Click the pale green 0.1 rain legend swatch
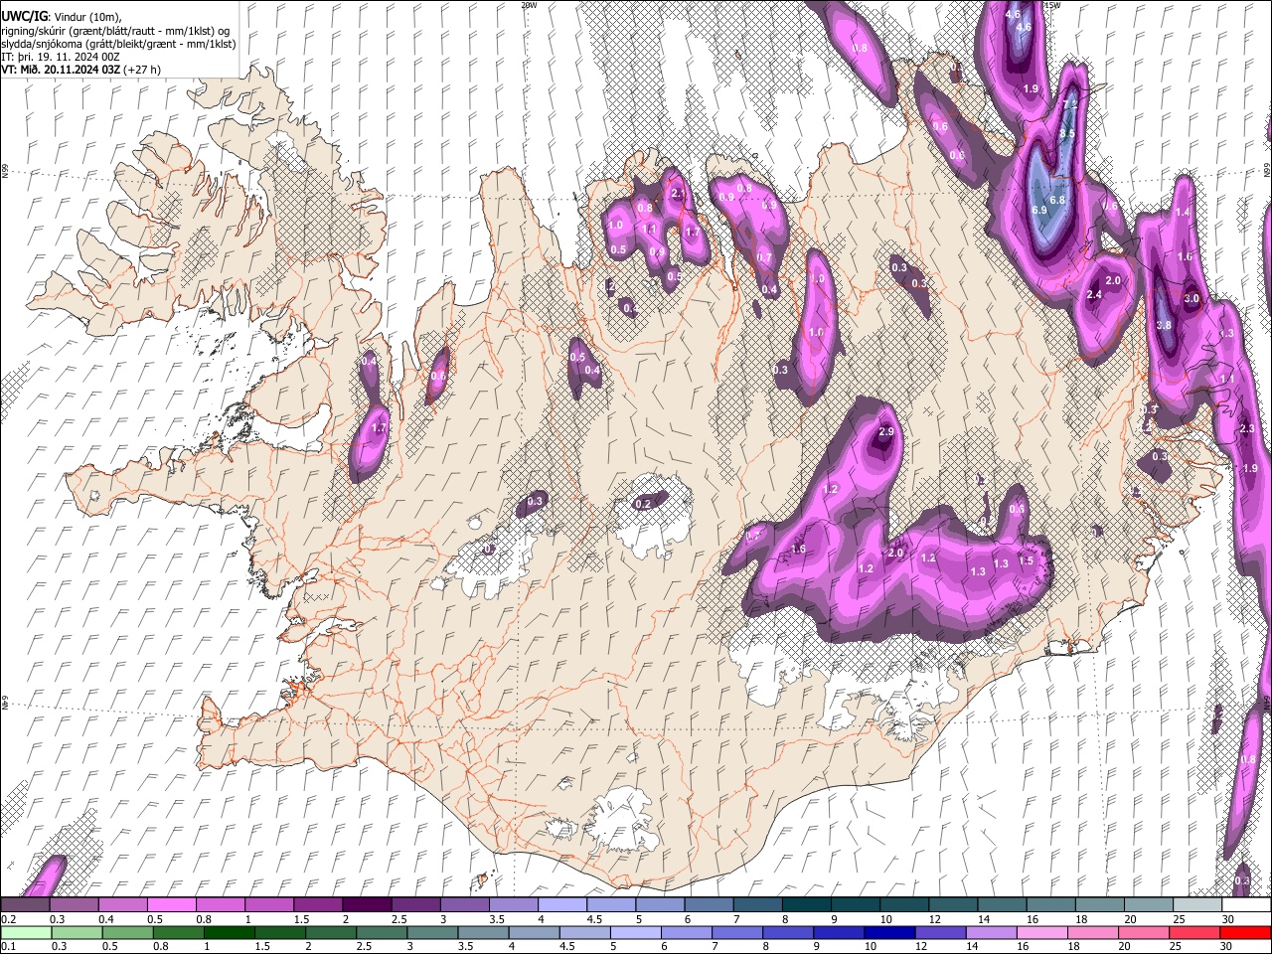1272x954 pixels. pos(26,932)
